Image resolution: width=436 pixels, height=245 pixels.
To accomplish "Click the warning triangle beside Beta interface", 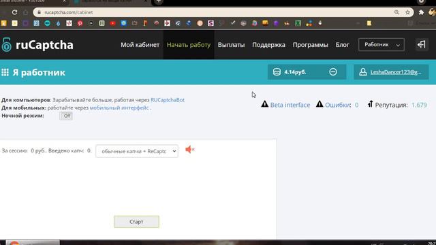I will click(x=265, y=104).
